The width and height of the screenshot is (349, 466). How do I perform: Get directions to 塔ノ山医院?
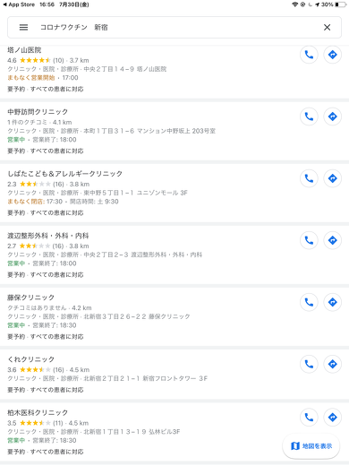coord(332,55)
